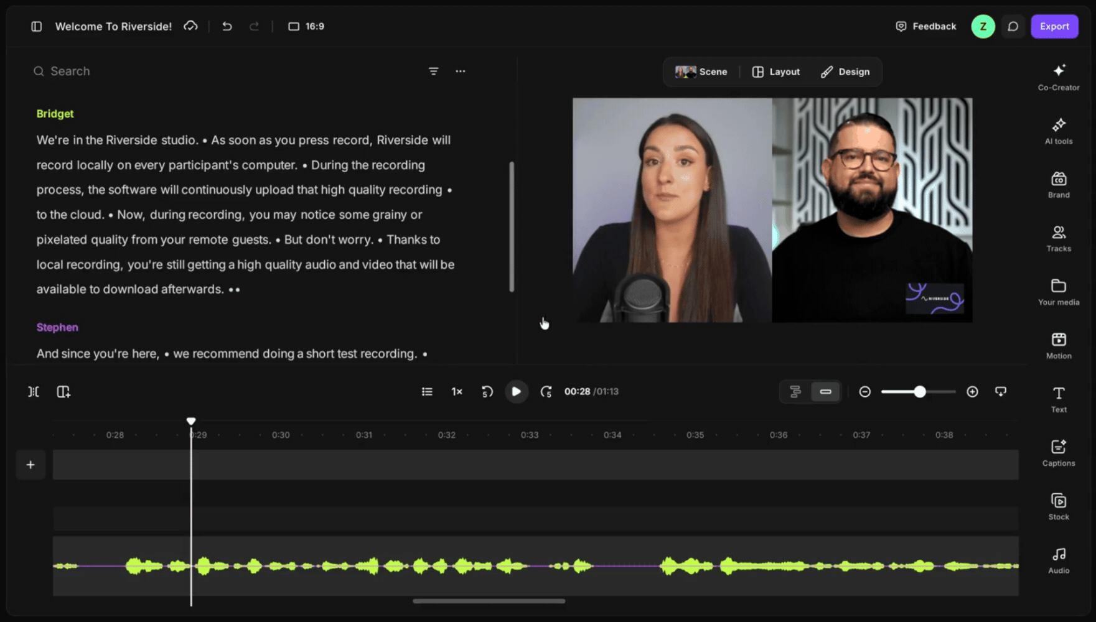This screenshot has height=622, width=1096.
Task: Select the Stephen speaker name
Action: (57, 327)
